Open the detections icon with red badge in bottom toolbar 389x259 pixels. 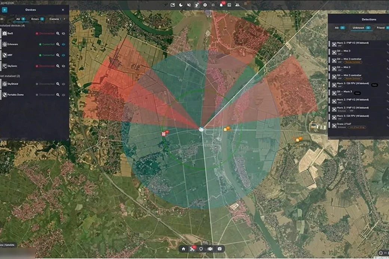[x=192, y=249]
